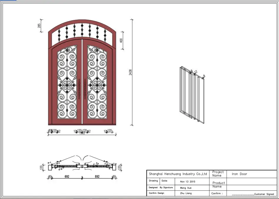Click the right door twisted pull handle
The image size is (279, 199).
point(85,89)
